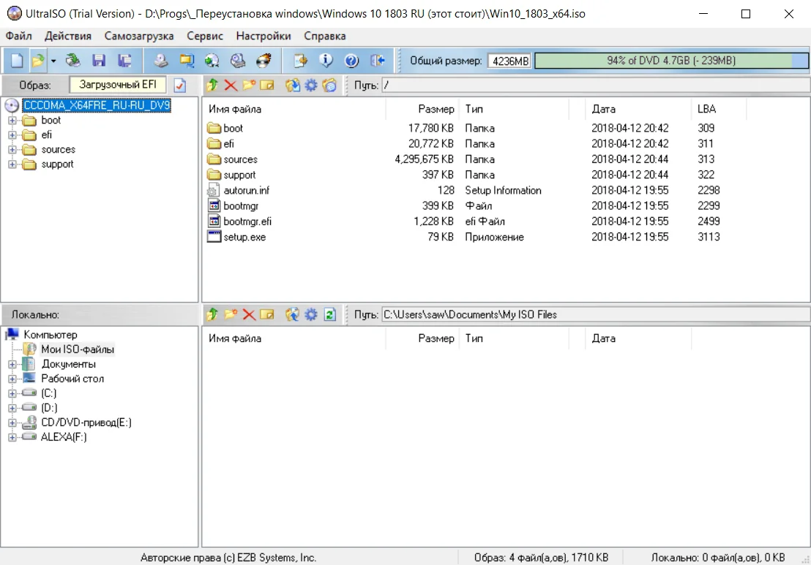Expand the Рабочий стол node
Viewport: 811px width, 565px height.
12,379
